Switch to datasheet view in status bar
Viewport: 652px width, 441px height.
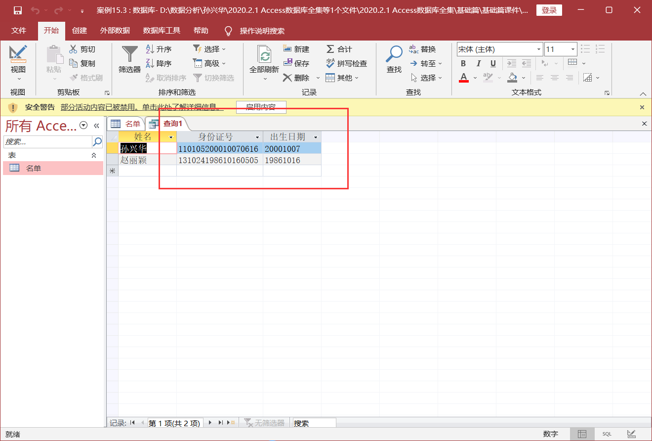coord(582,434)
